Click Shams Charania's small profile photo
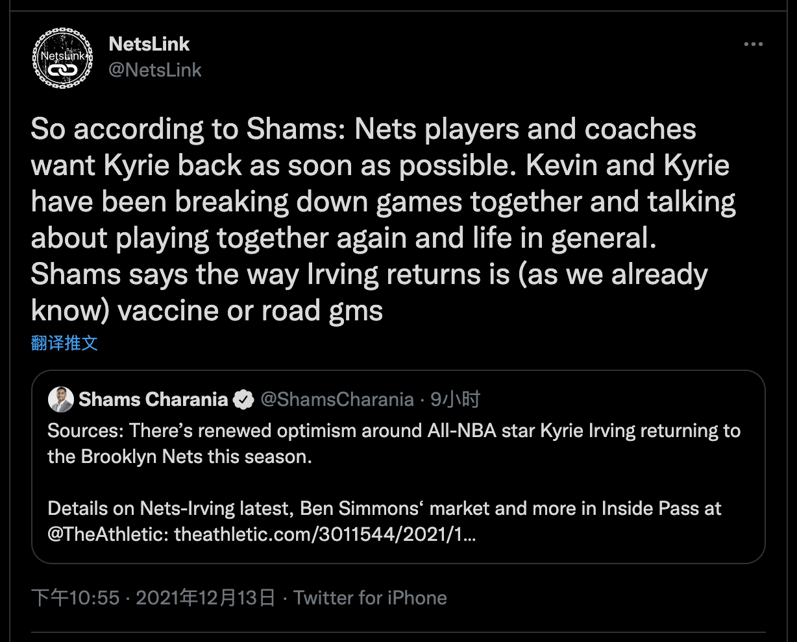 [61, 400]
